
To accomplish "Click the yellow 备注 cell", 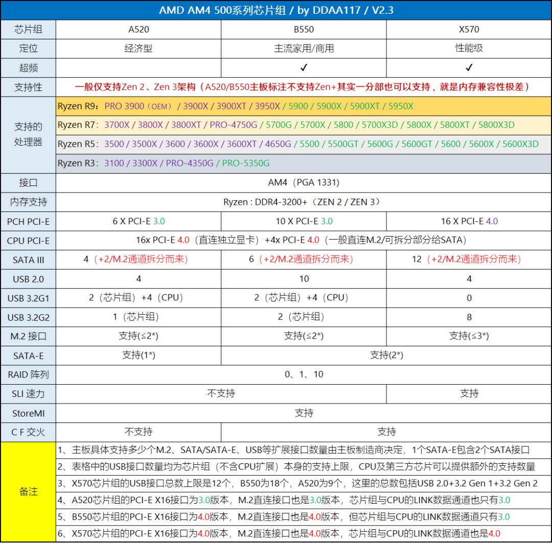I will [28, 491].
